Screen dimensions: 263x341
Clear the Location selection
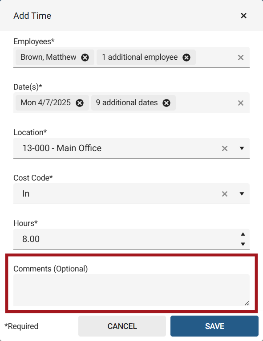[225, 148]
